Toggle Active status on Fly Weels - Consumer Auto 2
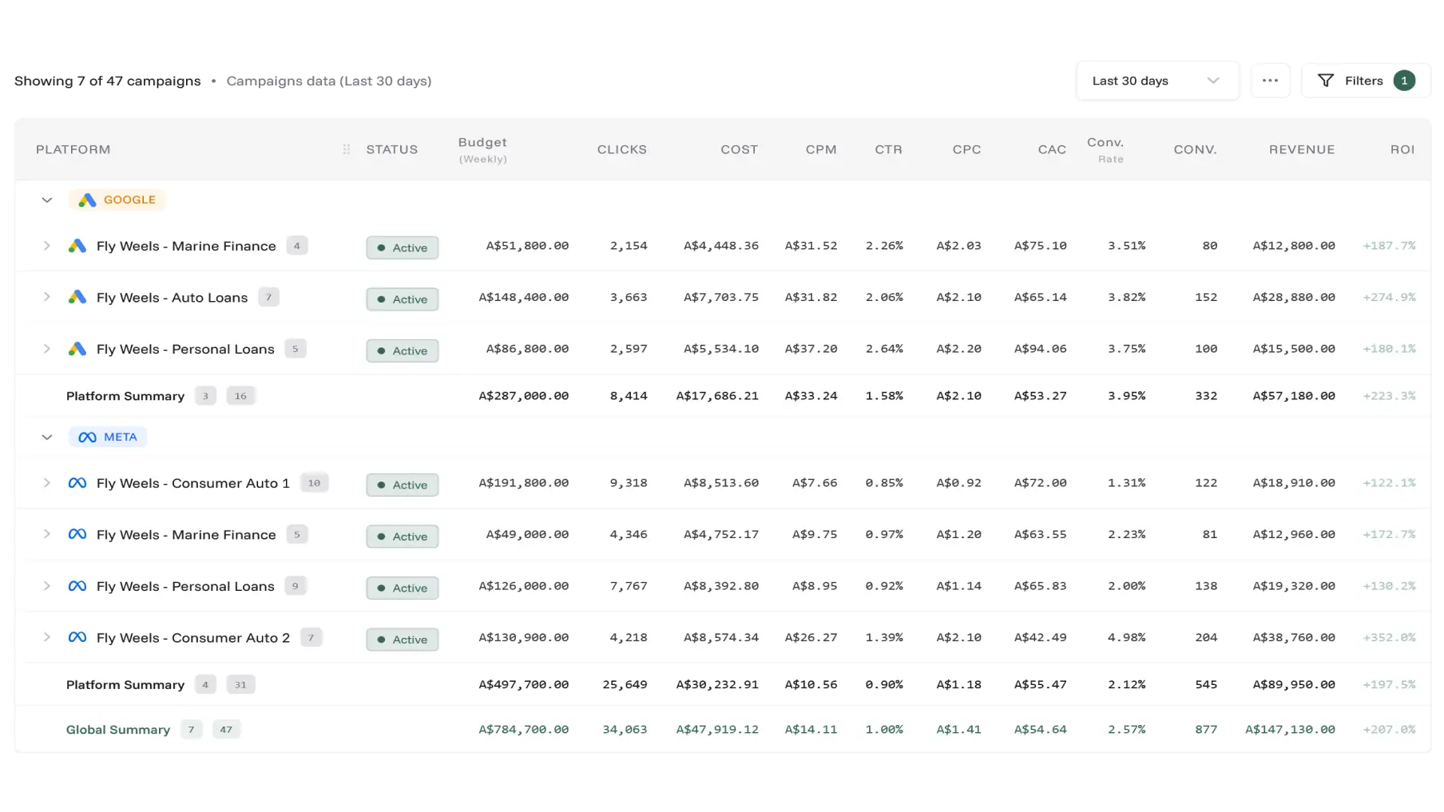This screenshot has width=1444, height=812. coord(402,639)
